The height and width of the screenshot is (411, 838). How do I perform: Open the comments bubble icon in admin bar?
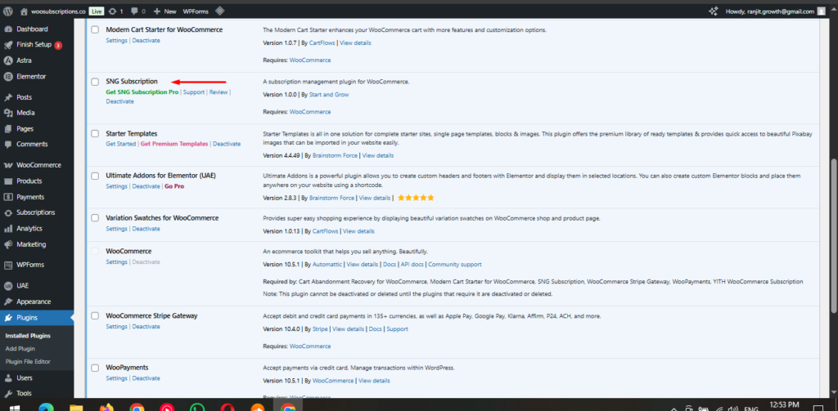[135, 11]
